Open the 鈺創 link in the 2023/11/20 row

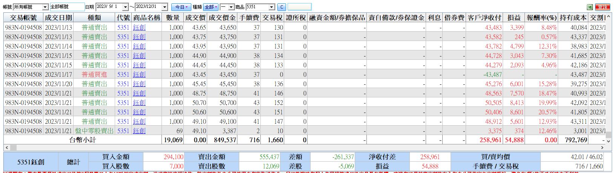139,84
